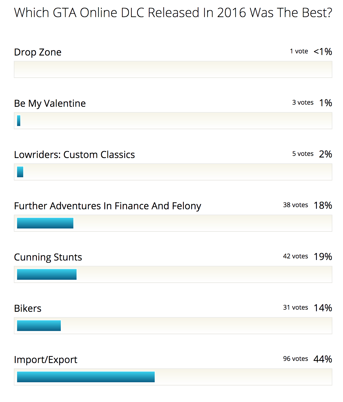The image size is (343, 402).
Task: Click the Import/Export option label
Action: coord(46,360)
